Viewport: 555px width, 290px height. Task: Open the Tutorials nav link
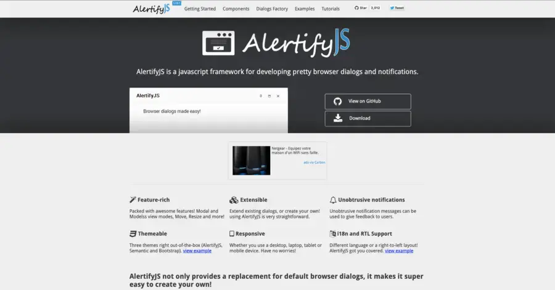point(331,9)
